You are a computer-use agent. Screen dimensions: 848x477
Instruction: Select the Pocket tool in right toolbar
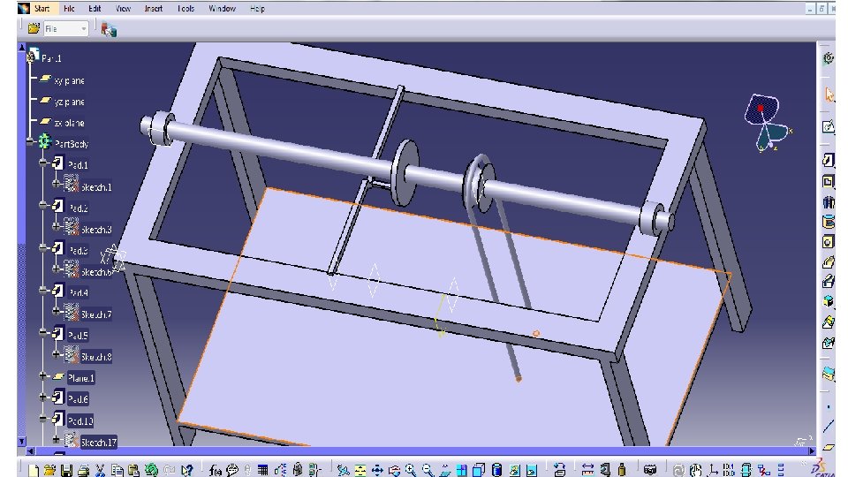tap(828, 181)
